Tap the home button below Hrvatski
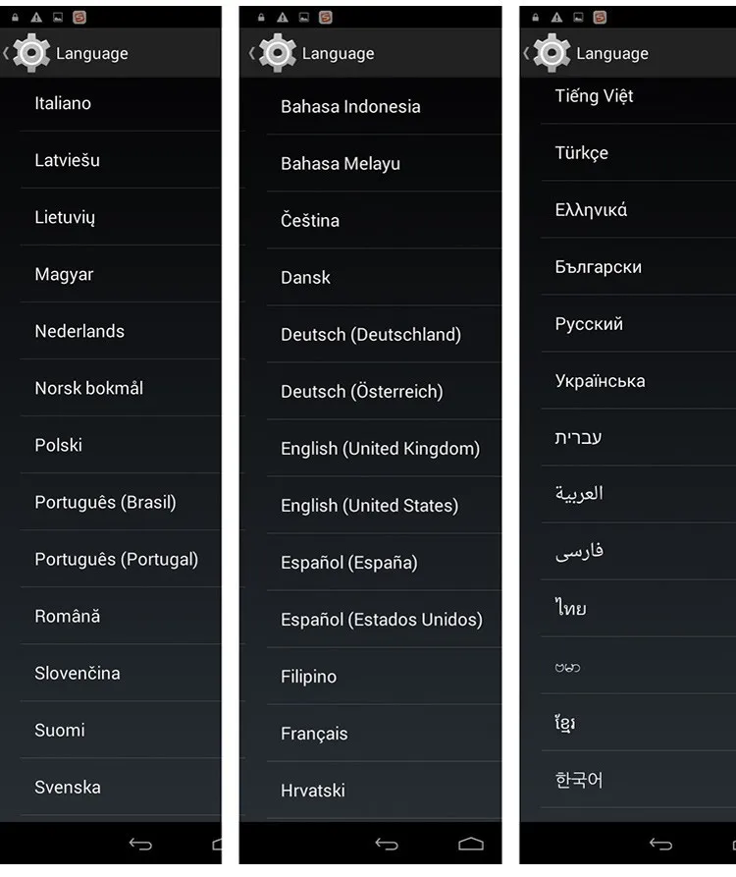Image resolution: width=736 pixels, height=877 pixels. tap(471, 844)
